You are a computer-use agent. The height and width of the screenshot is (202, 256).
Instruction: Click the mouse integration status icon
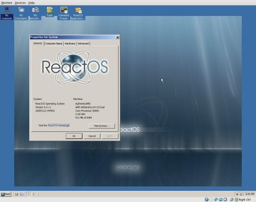(231, 199)
